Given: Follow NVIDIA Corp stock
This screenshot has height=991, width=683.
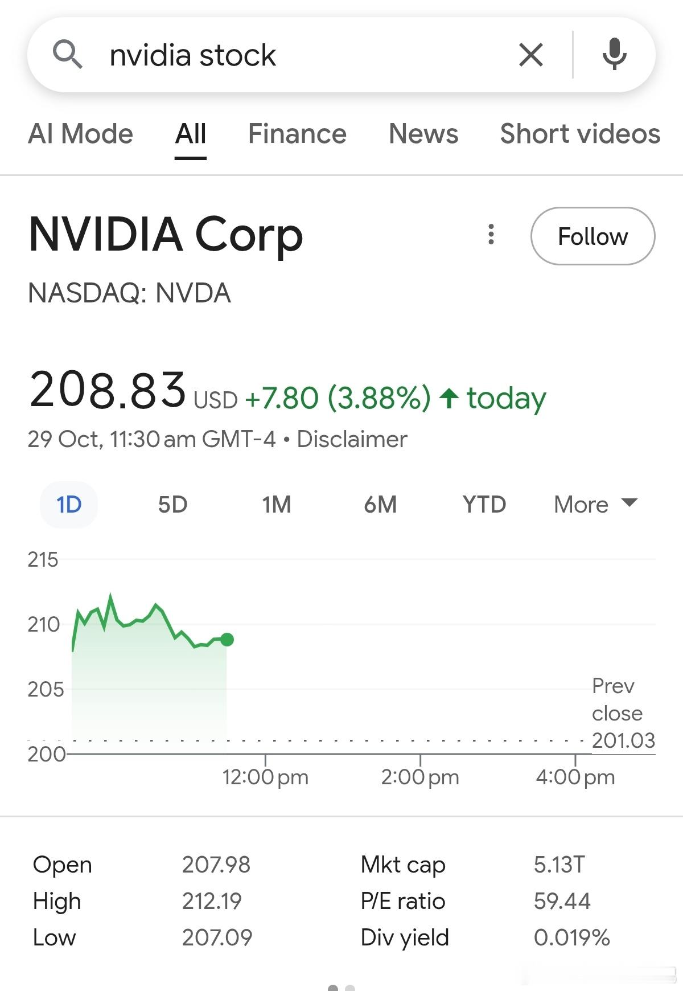Looking at the screenshot, I should 593,236.
